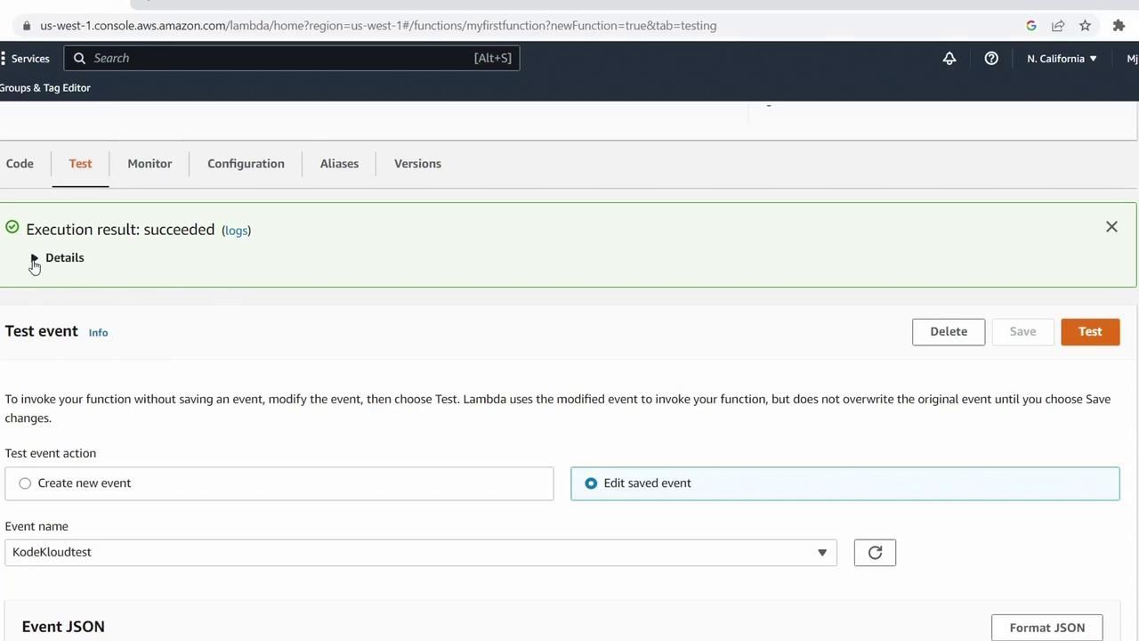Open the browser extensions puzzle icon
1139x641 pixels.
point(1119,26)
